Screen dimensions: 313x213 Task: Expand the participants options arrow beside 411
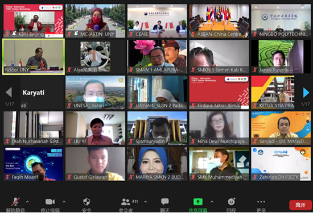[x=146, y=202]
